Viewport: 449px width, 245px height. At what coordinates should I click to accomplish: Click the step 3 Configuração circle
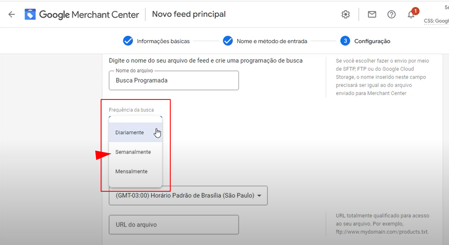pos(345,41)
